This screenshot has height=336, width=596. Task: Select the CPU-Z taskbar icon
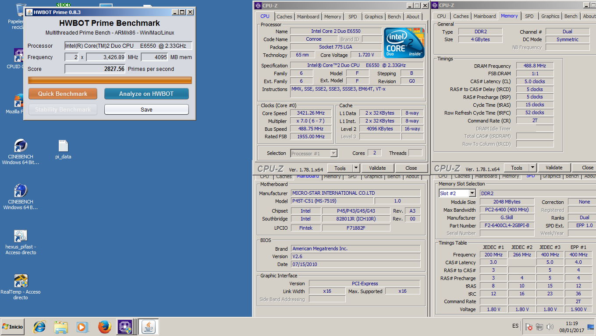click(125, 326)
